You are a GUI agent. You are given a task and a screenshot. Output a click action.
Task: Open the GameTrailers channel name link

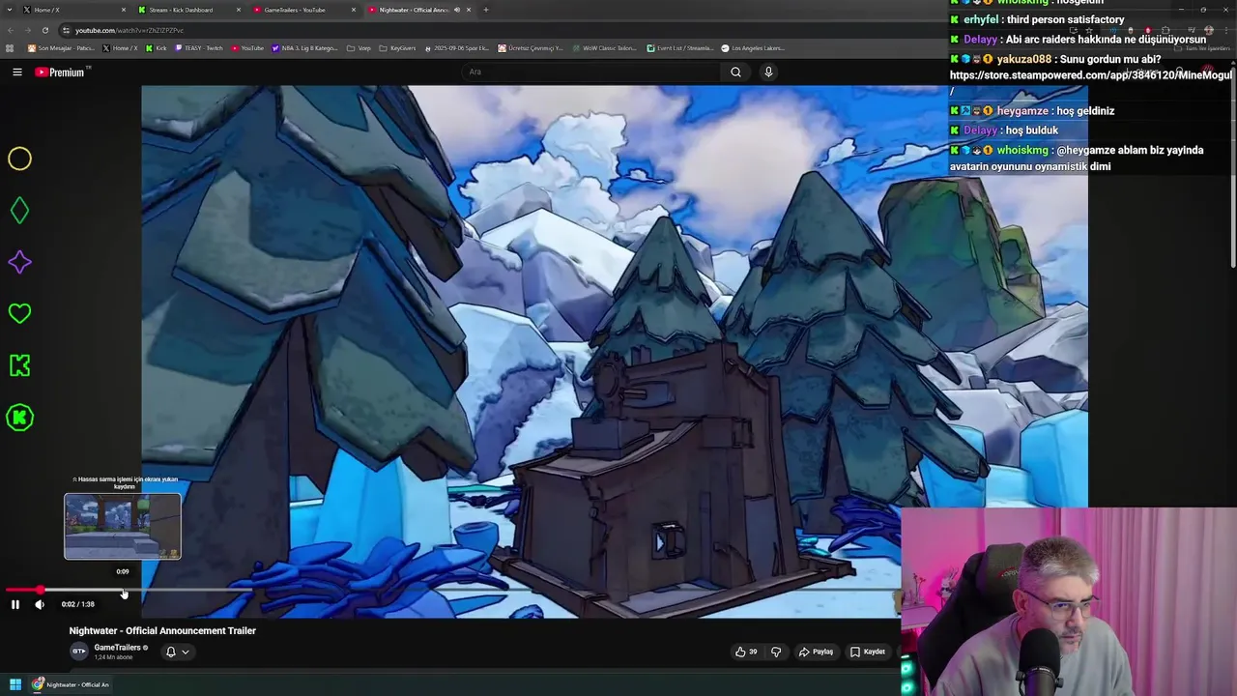[x=117, y=648]
